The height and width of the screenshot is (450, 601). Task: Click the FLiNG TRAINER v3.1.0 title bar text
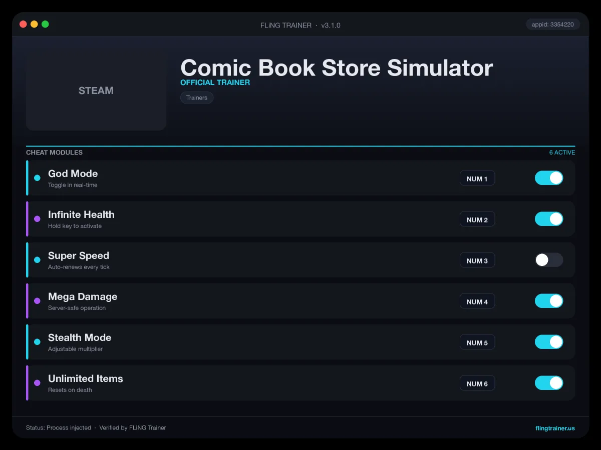pos(300,25)
